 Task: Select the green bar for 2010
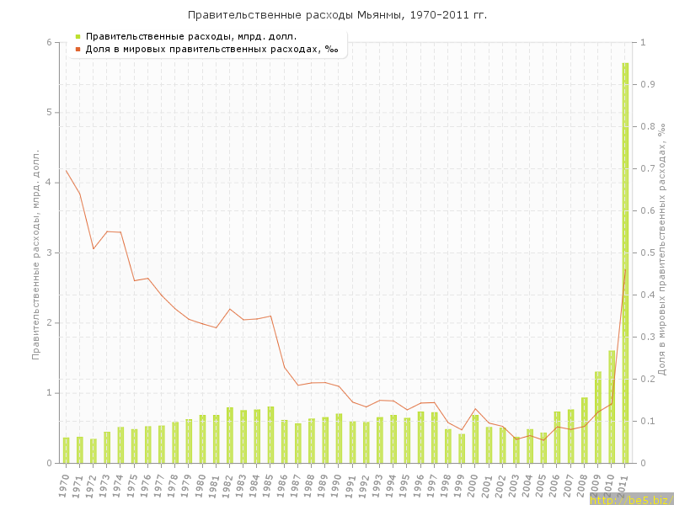coord(612,407)
